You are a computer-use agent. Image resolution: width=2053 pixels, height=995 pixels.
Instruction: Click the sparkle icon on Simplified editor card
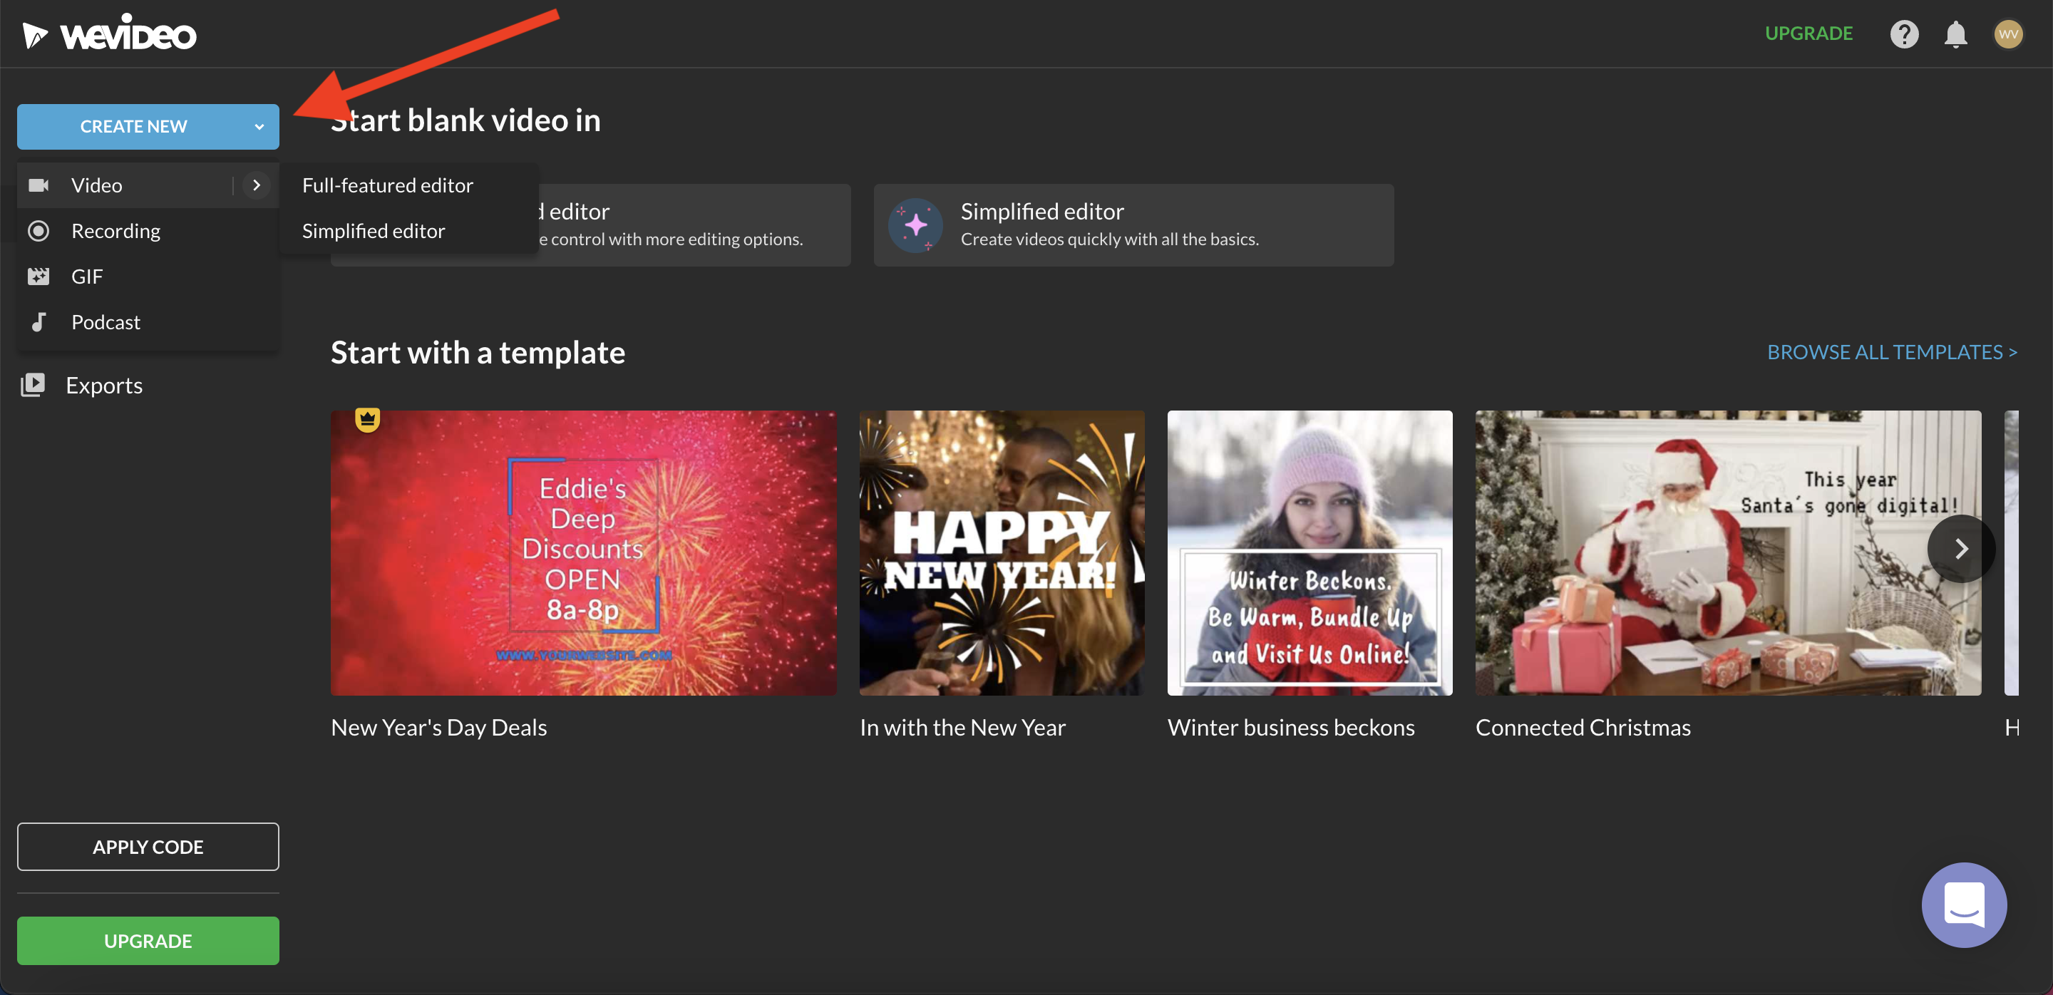click(916, 225)
